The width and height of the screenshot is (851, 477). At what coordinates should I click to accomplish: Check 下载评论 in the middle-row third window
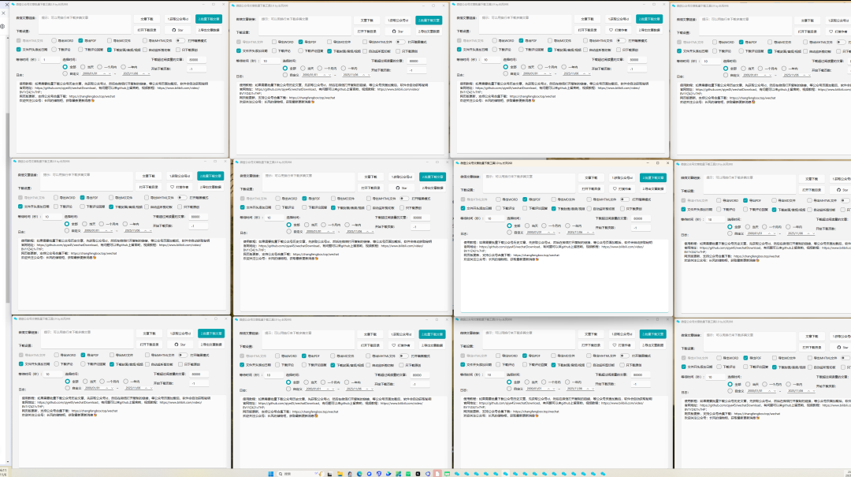[x=498, y=208]
